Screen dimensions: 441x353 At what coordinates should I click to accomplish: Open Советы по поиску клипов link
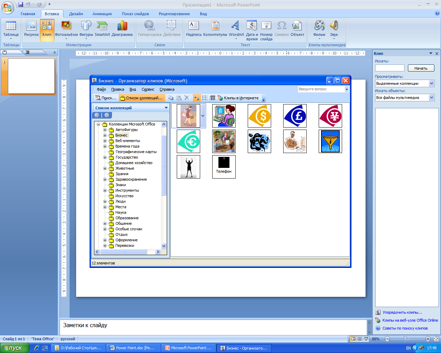pyautogui.click(x=405, y=328)
